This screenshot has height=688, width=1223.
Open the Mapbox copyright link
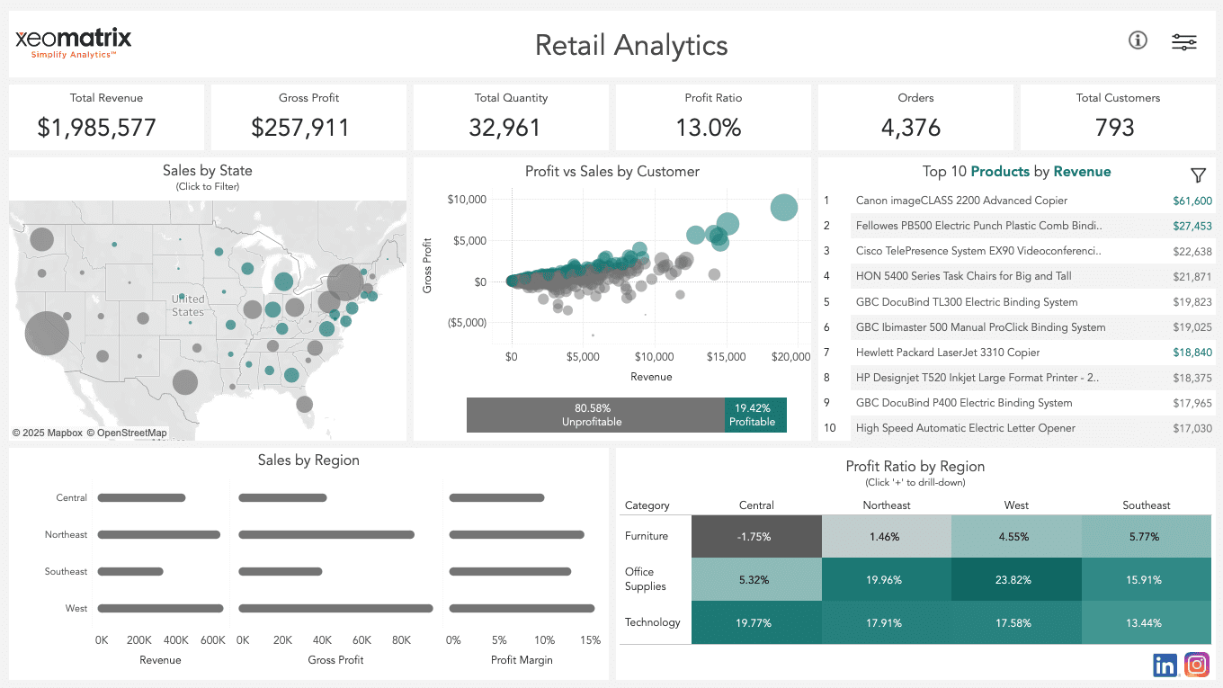[47, 433]
